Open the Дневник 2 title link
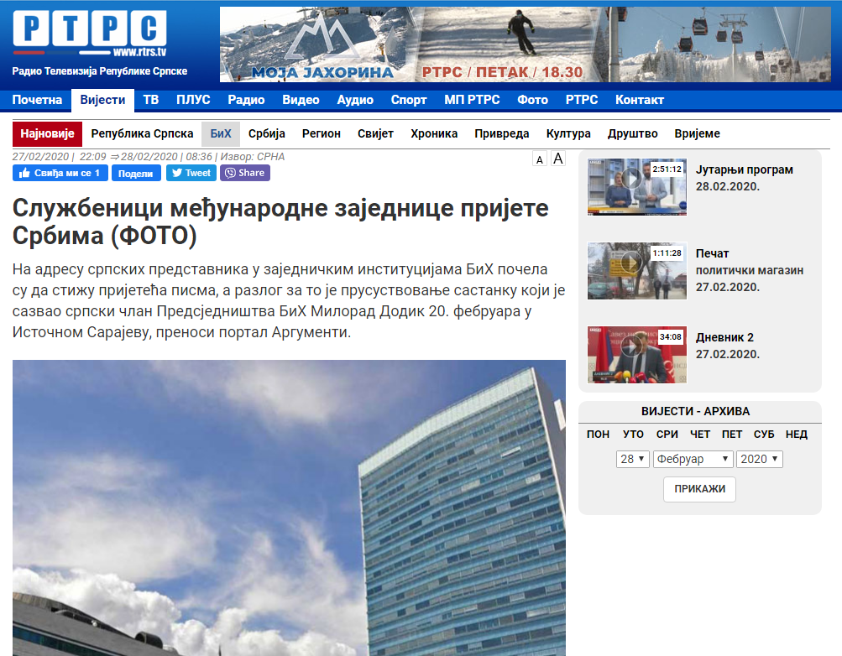This screenshot has height=656, width=842. click(x=724, y=337)
